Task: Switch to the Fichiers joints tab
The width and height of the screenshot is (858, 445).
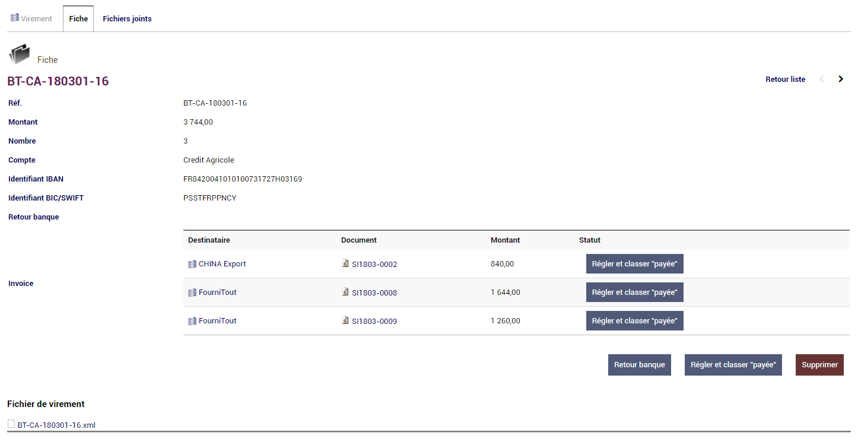Action: click(127, 18)
